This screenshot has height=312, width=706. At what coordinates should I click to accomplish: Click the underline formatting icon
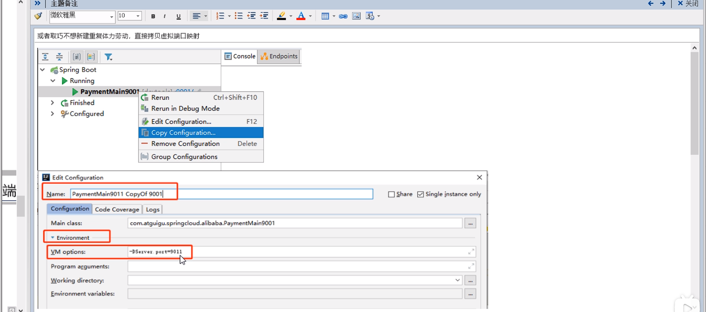tap(178, 16)
